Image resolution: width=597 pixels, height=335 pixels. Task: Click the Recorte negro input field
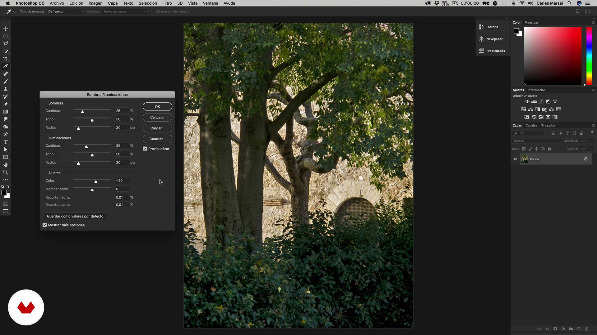(122, 197)
